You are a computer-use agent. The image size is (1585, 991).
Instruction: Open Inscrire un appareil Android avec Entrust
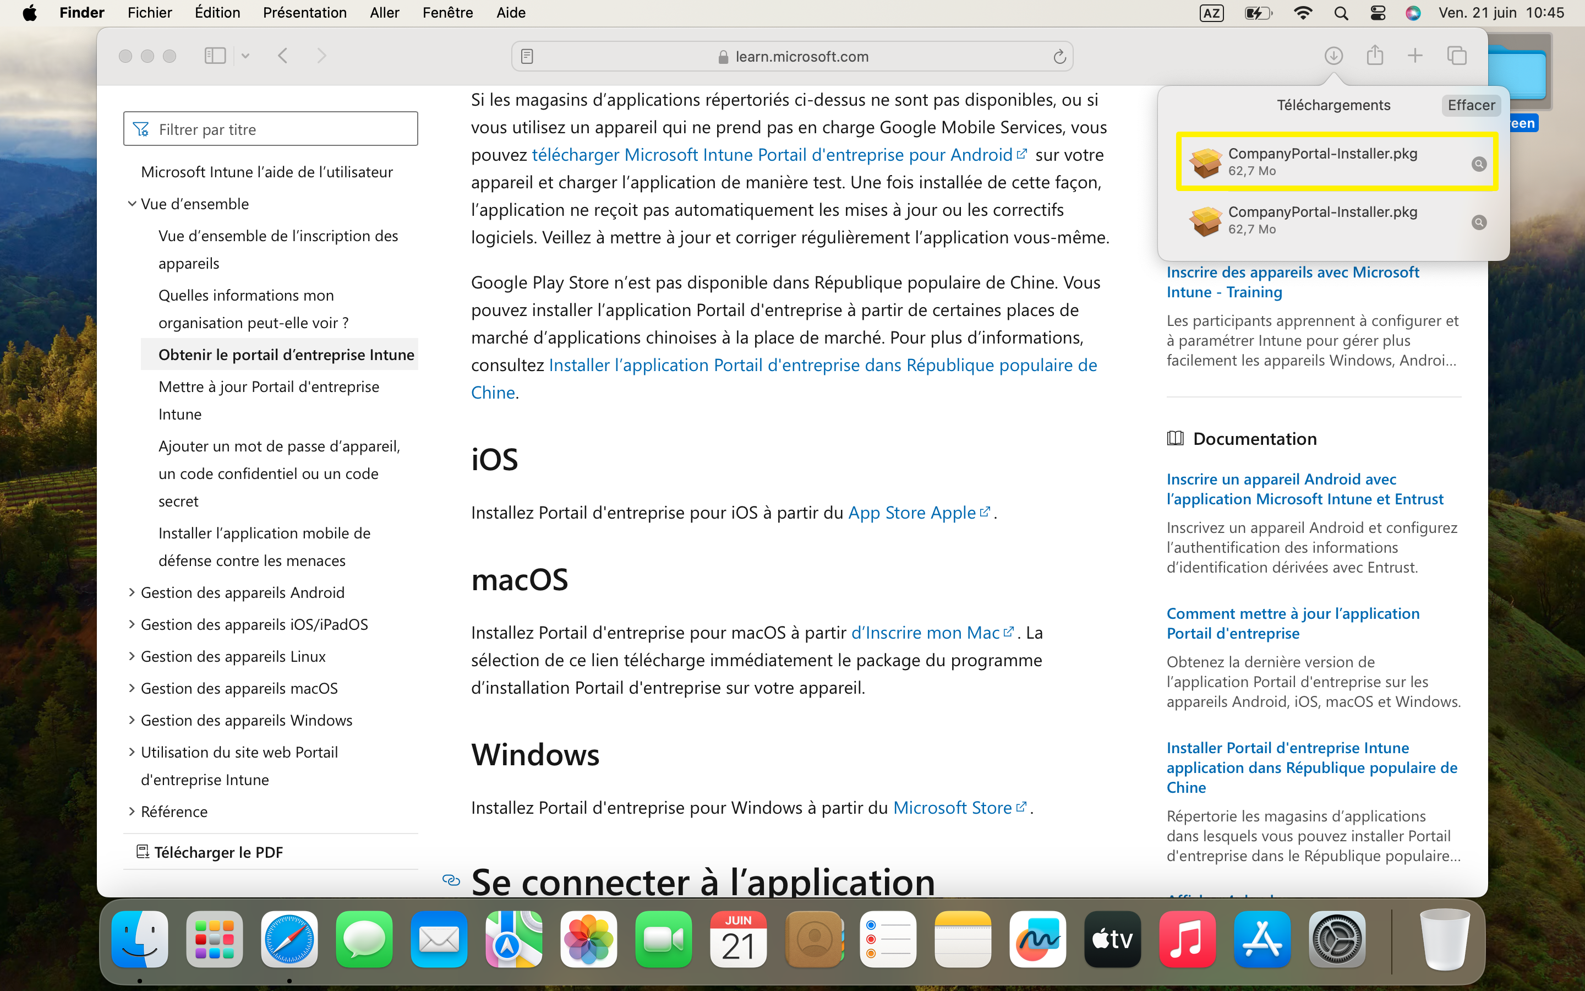1305,489
